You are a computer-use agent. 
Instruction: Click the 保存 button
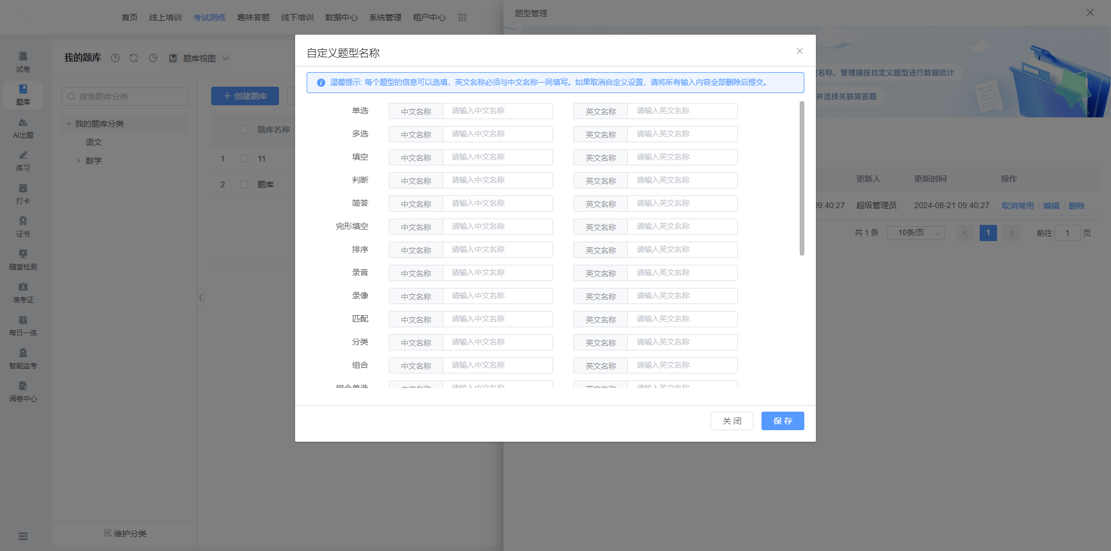coord(782,421)
